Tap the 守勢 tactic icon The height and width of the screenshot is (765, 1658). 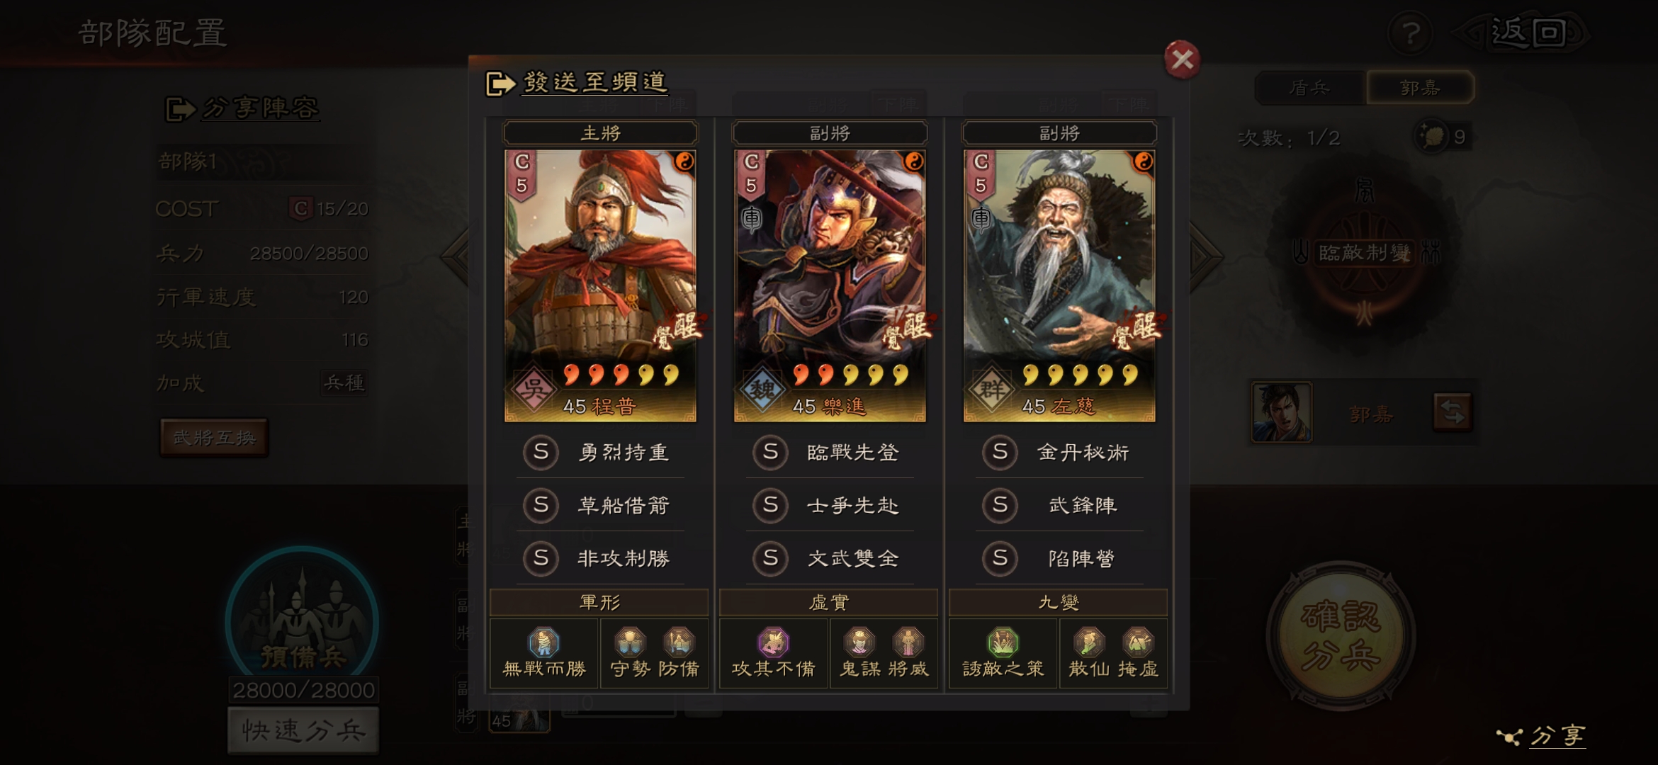click(x=630, y=642)
